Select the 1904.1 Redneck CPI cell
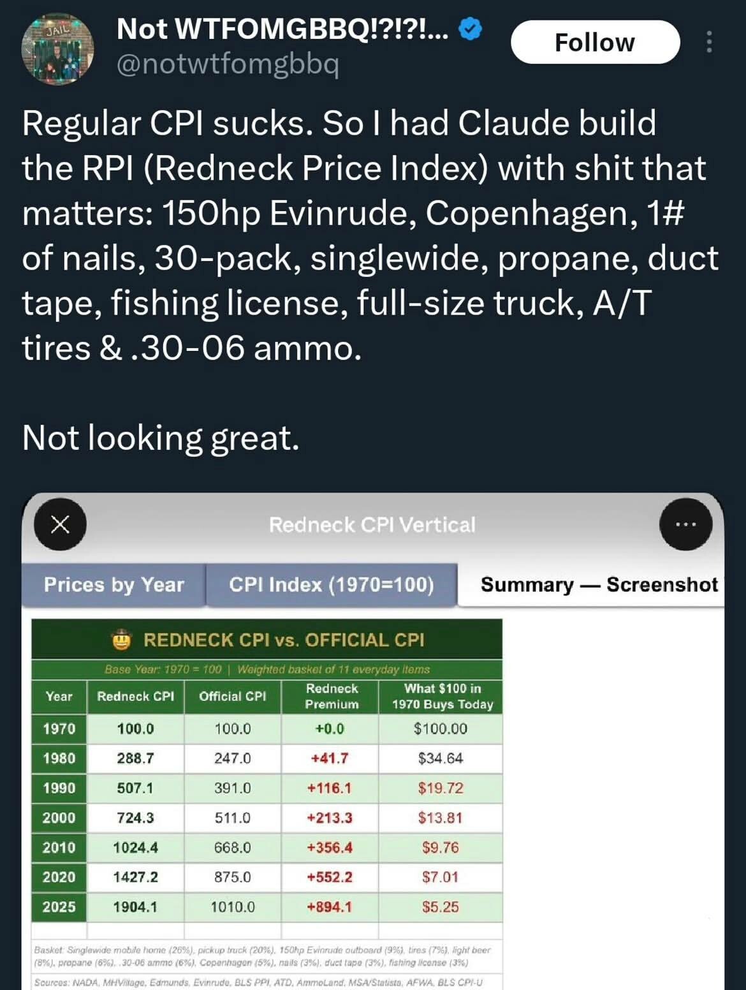 pyautogui.click(x=135, y=906)
